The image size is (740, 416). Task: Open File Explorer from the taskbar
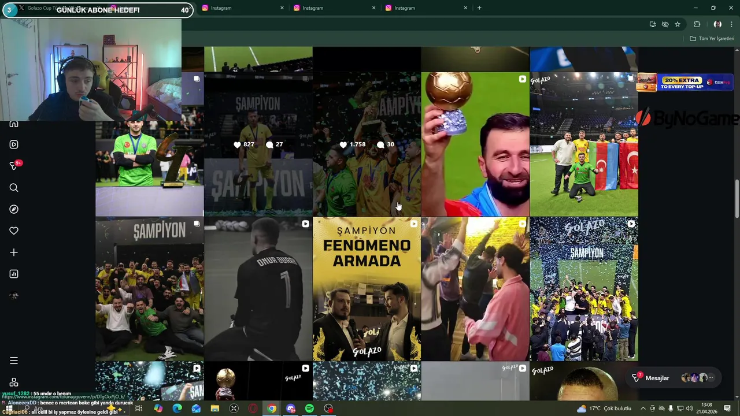pyautogui.click(x=215, y=408)
